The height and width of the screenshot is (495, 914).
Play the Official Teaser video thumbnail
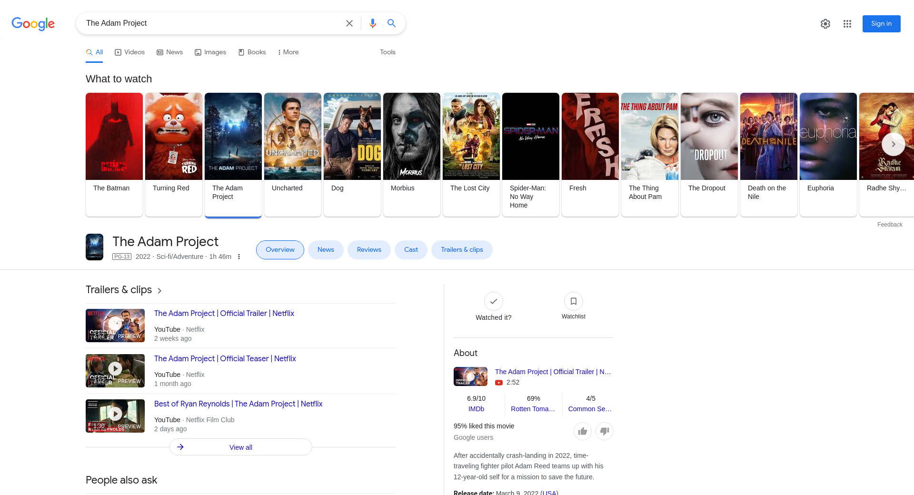[x=115, y=370]
